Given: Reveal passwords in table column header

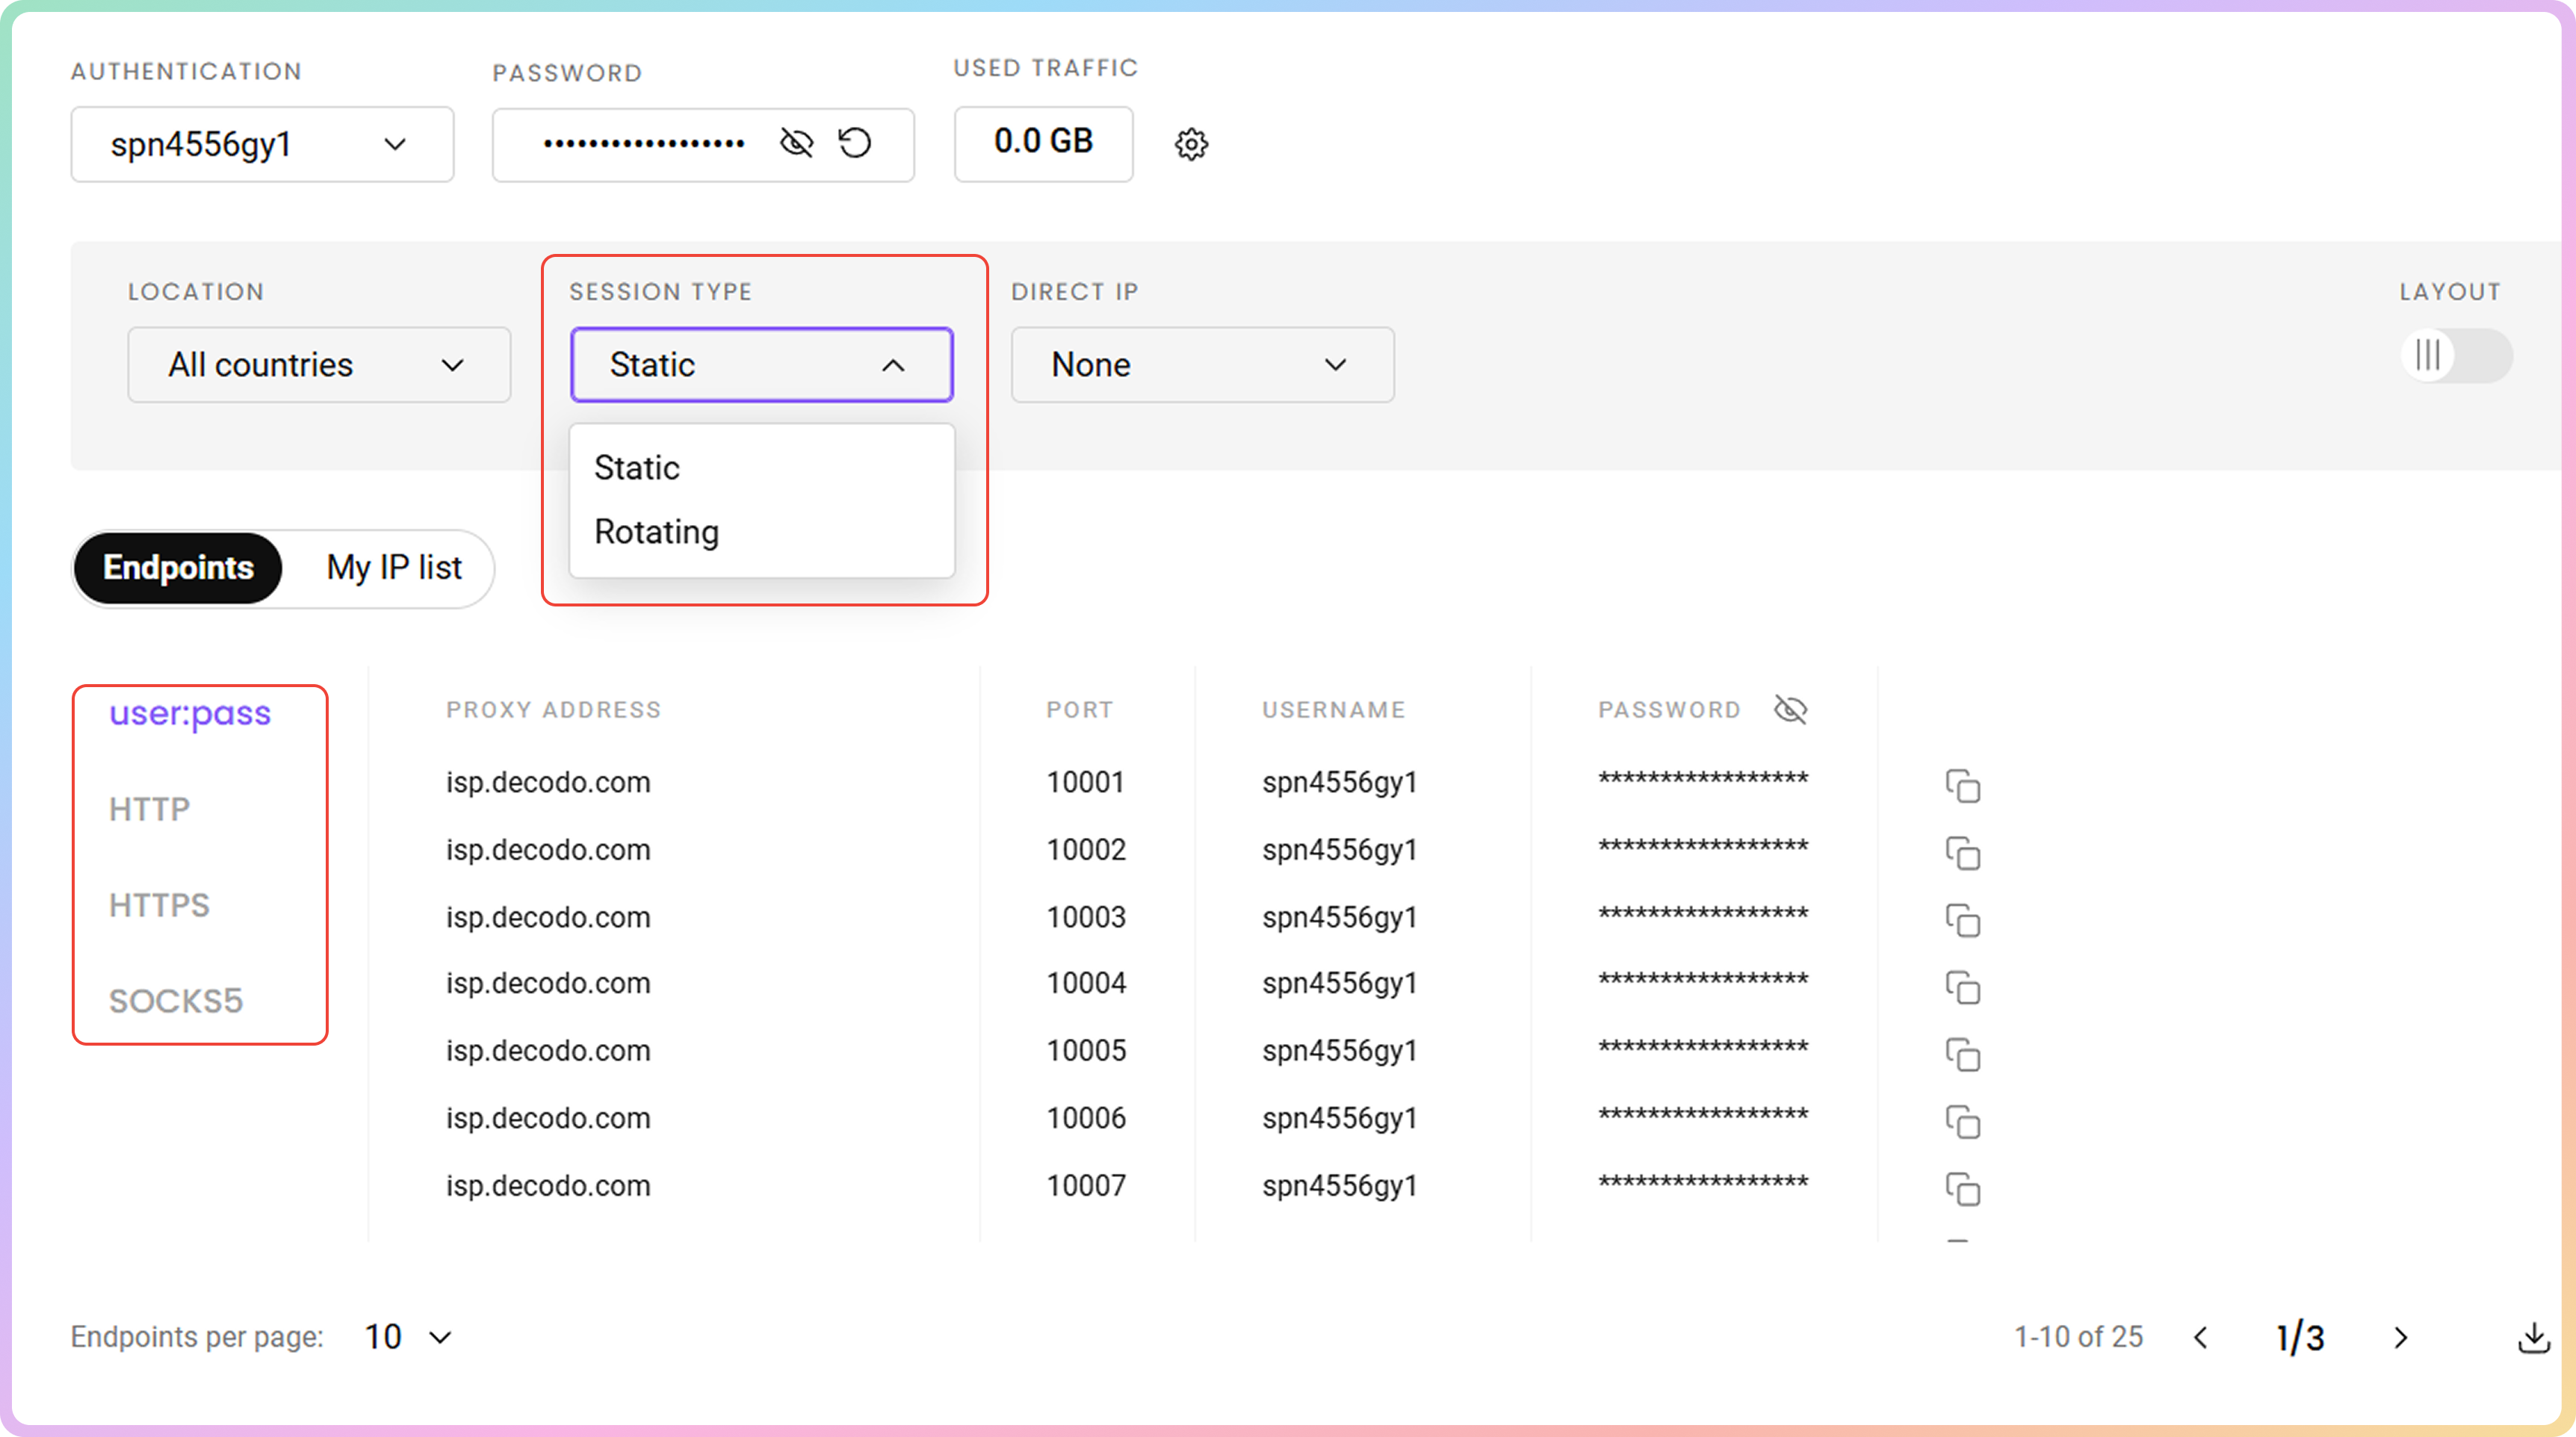Looking at the screenshot, I should click(1790, 710).
